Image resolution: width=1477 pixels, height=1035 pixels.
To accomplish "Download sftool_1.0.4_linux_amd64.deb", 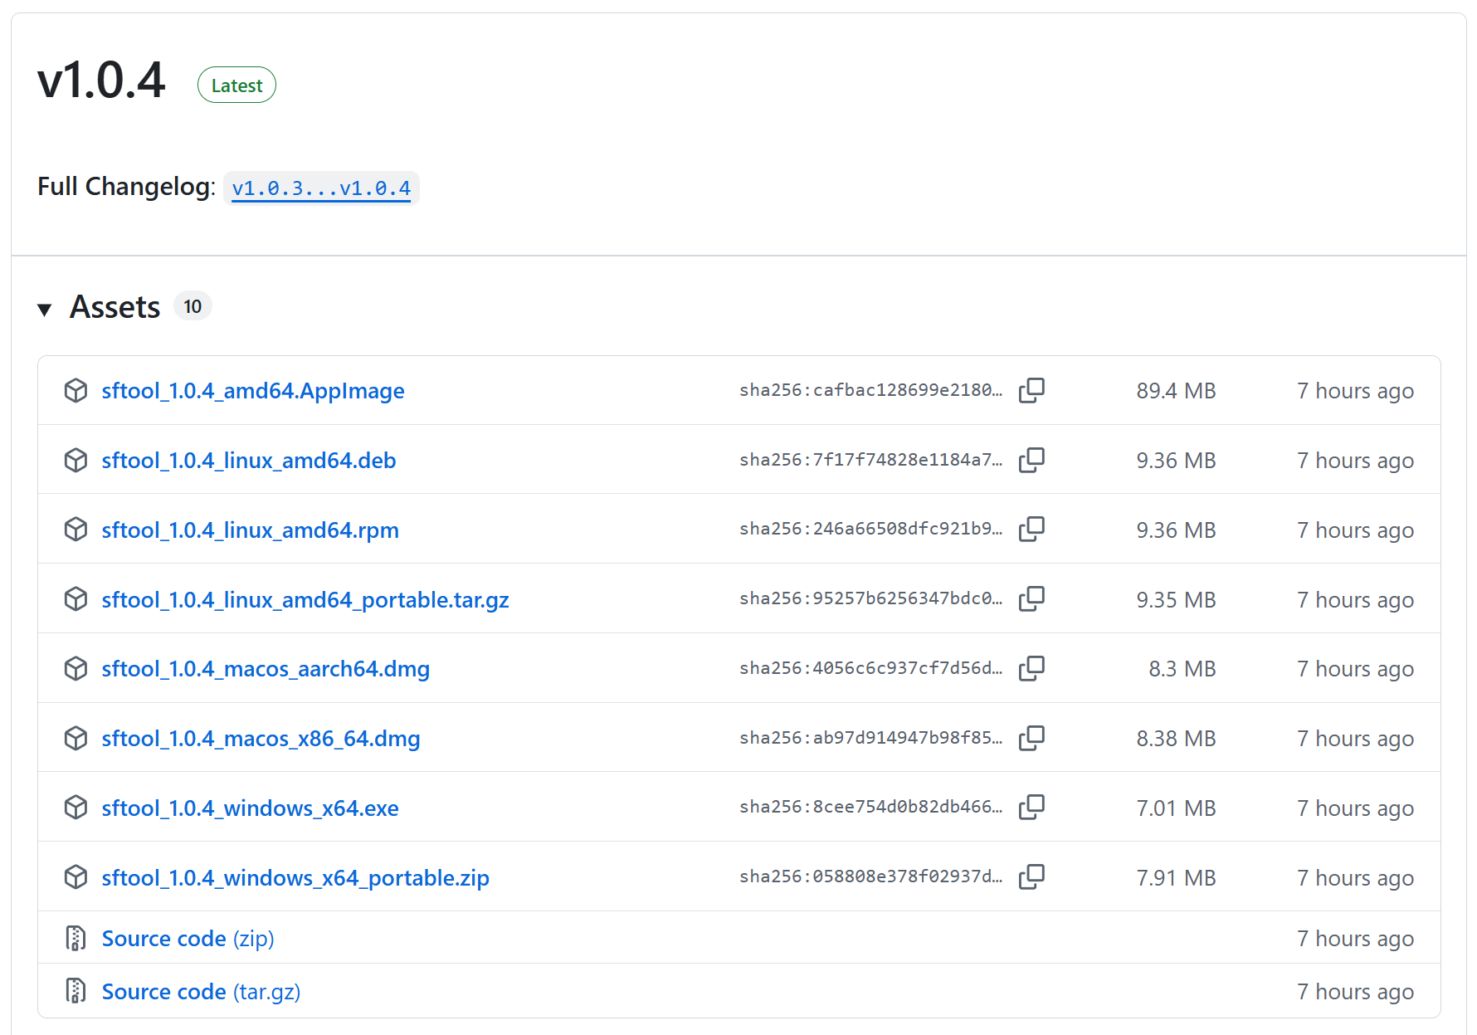I will click(248, 461).
